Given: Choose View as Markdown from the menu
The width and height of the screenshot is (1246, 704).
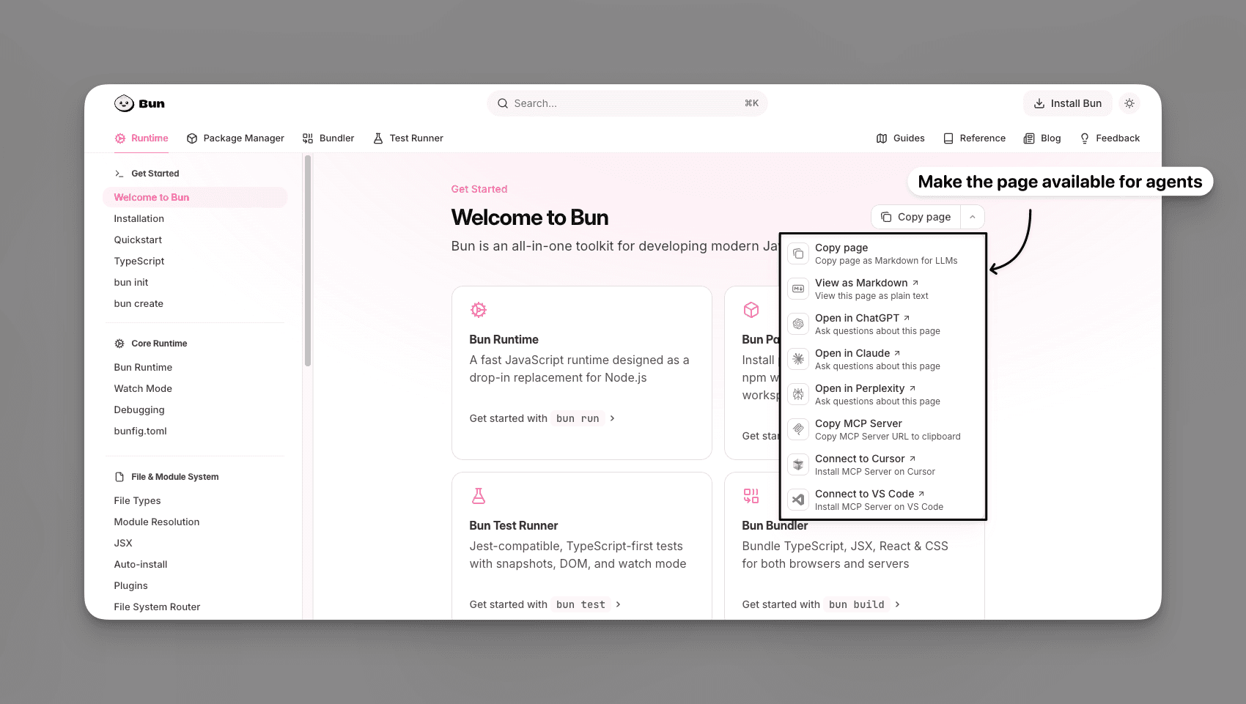Looking at the screenshot, I should click(x=861, y=283).
